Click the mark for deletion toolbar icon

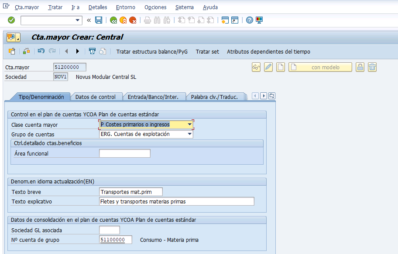(x=92, y=51)
